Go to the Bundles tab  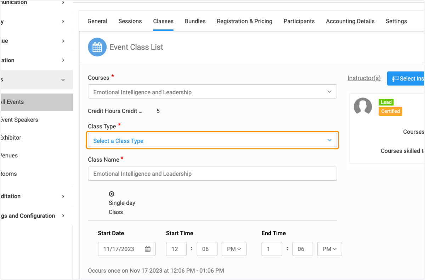tap(195, 21)
